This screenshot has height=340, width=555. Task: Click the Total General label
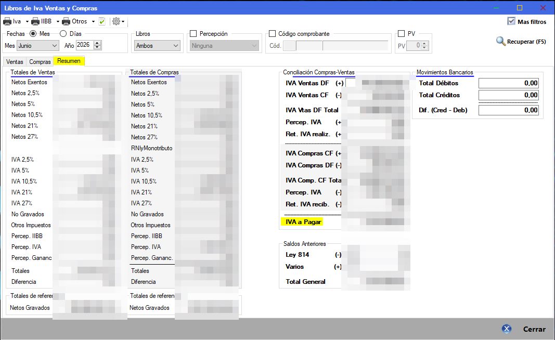[x=305, y=282]
